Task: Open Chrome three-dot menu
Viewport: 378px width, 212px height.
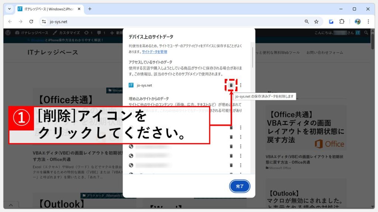Action: pyautogui.click(x=368, y=22)
